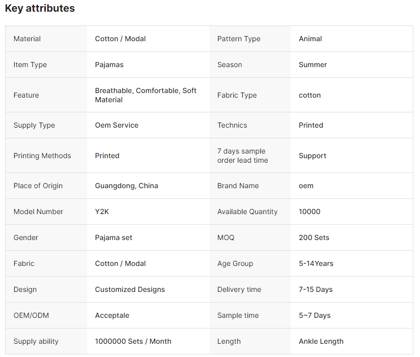
Task: Click the 200 Sets MOQ value
Action: coord(314,237)
